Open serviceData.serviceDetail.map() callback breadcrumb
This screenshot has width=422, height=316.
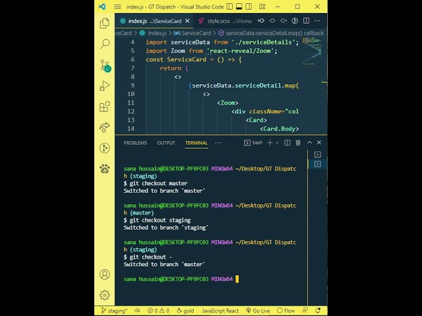(x=271, y=33)
